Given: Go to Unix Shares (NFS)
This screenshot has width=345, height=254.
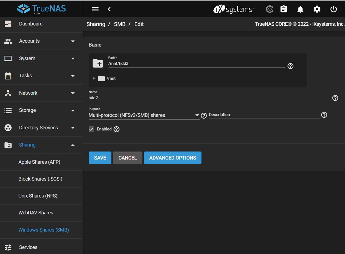Looking at the screenshot, I should coord(38,196).
